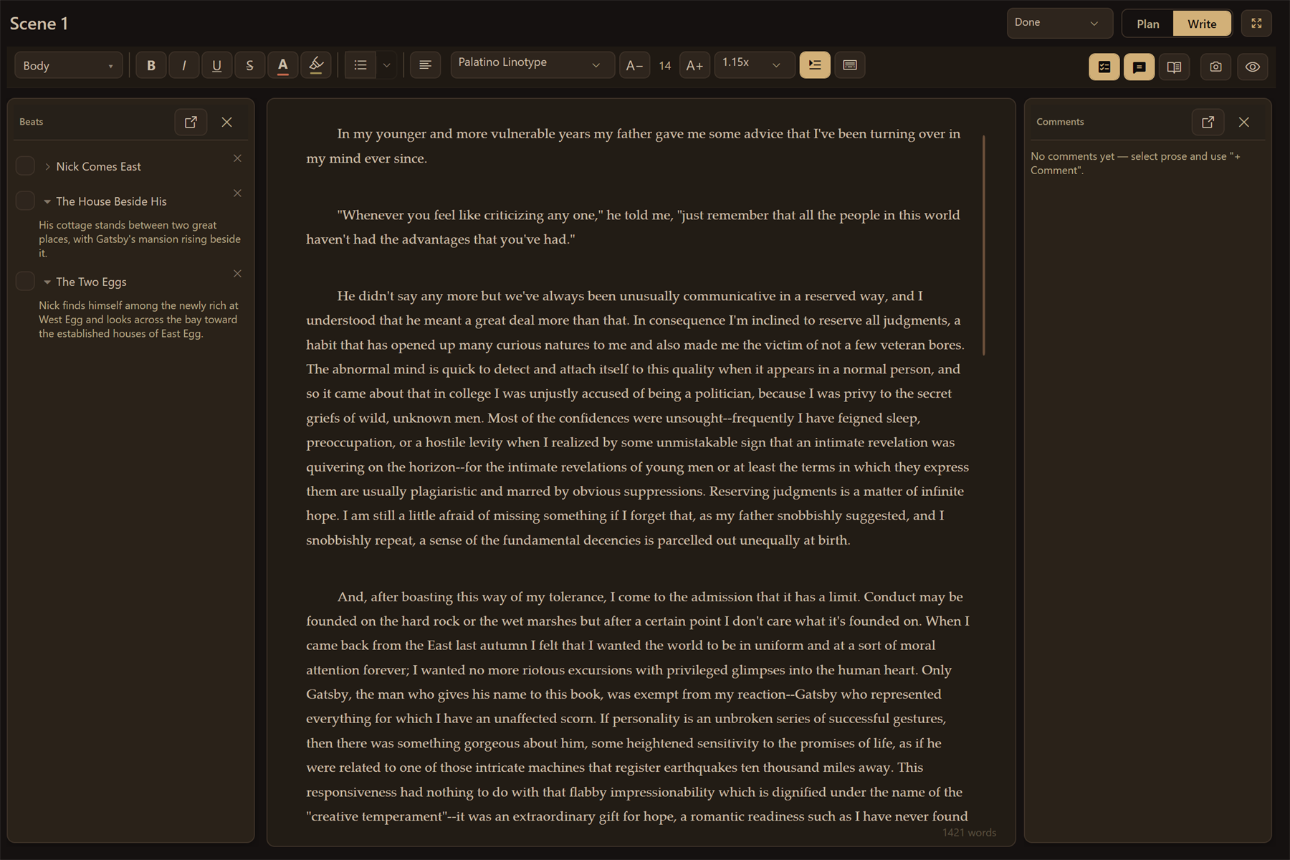Click the "No comments yet" message

[1135, 163]
